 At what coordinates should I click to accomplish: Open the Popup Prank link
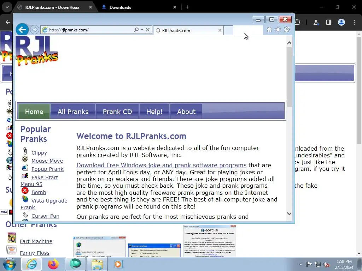click(47, 169)
